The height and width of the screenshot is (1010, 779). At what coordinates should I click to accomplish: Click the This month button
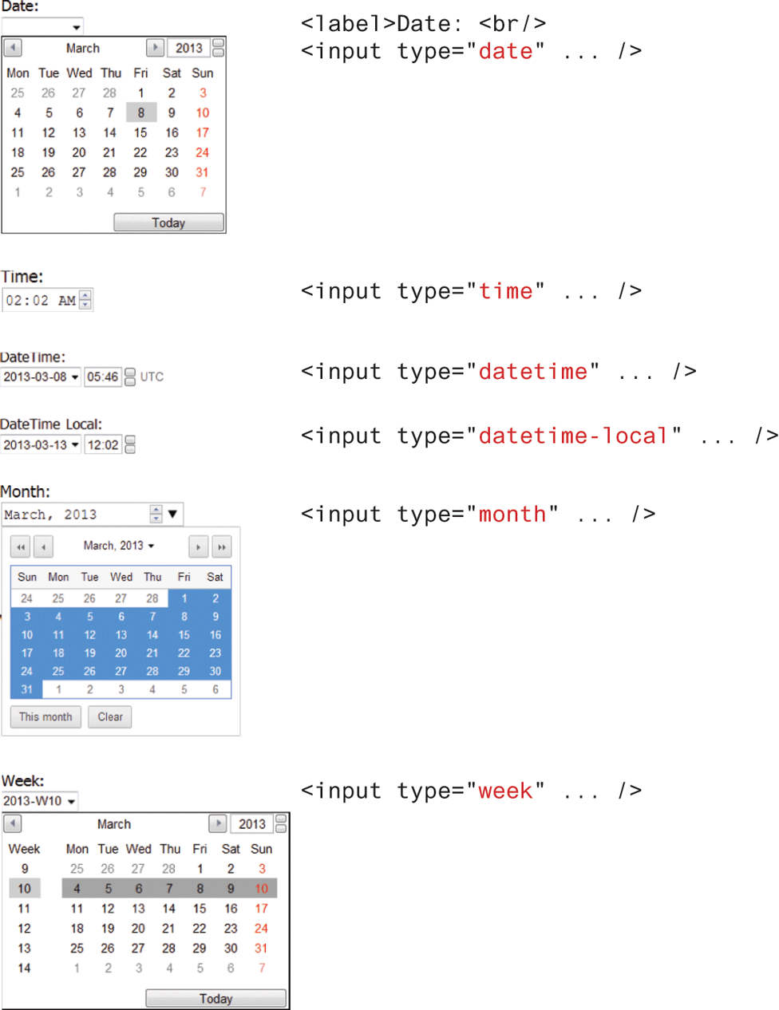[x=45, y=716]
